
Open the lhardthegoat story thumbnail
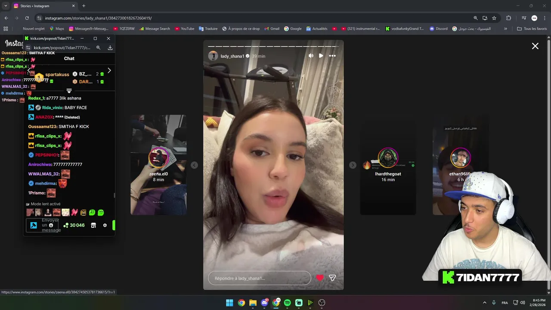pos(388,165)
